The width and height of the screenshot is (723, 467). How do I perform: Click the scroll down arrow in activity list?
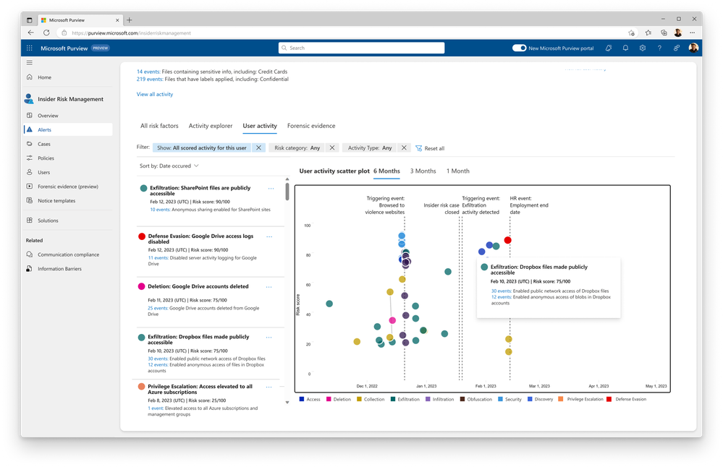pos(287,403)
